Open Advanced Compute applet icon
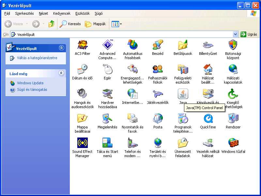 108,45
